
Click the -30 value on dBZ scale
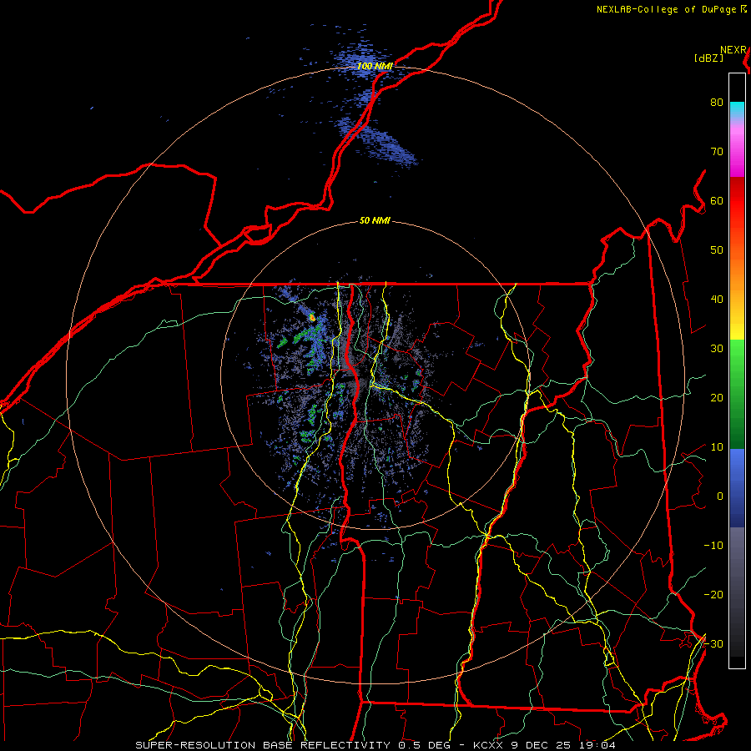713,643
